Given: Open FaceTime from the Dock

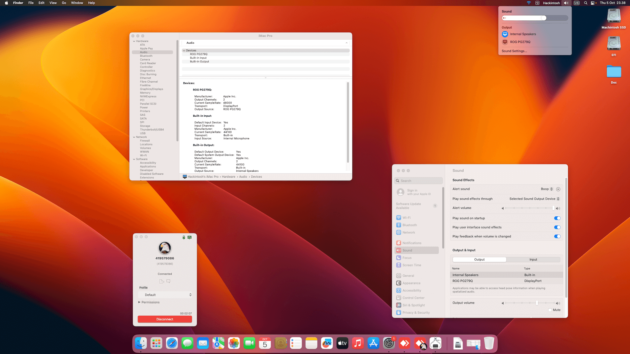Looking at the screenshot, I should click(x=249, y=343).
